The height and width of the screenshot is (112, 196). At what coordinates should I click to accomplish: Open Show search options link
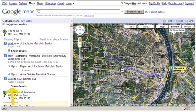click(x=154, y=12)
